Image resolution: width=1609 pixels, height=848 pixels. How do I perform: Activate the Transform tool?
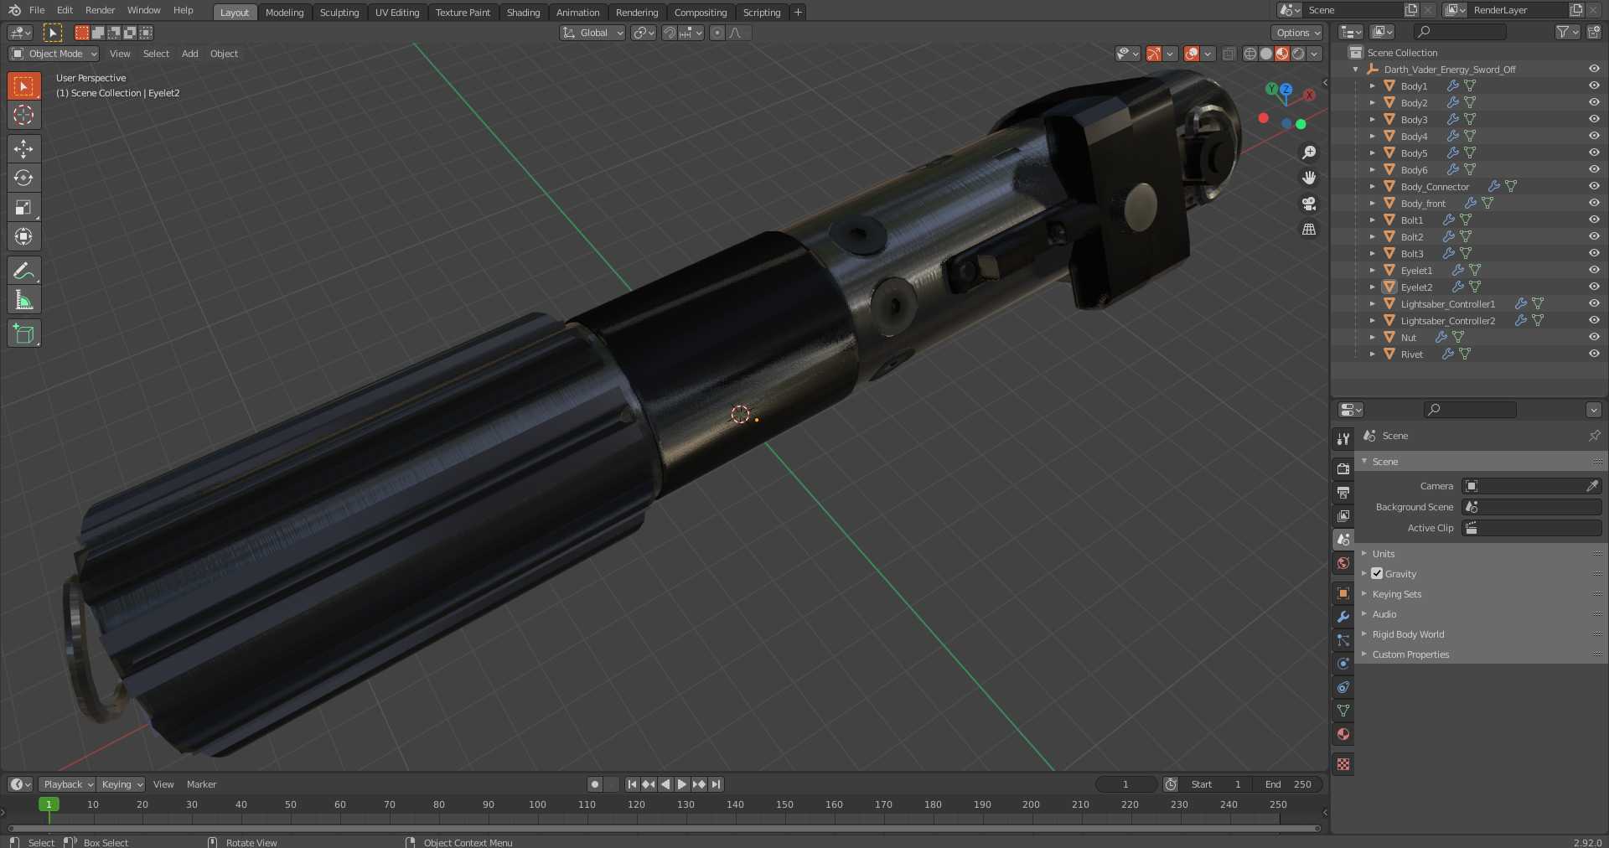[x=23, y=236]
